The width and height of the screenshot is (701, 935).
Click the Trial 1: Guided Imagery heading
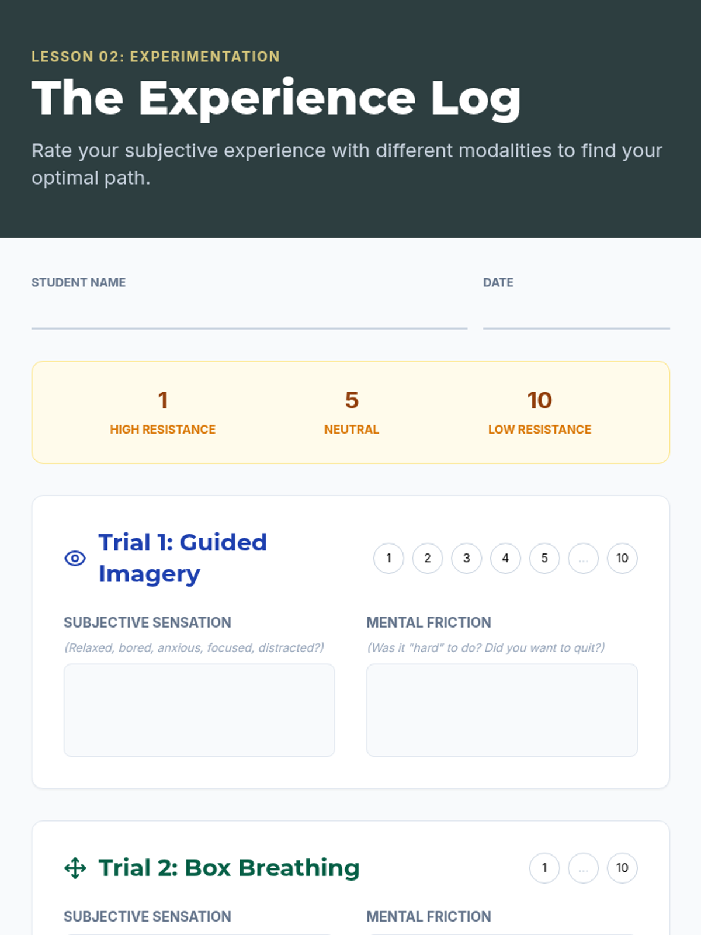pos(182,558)
